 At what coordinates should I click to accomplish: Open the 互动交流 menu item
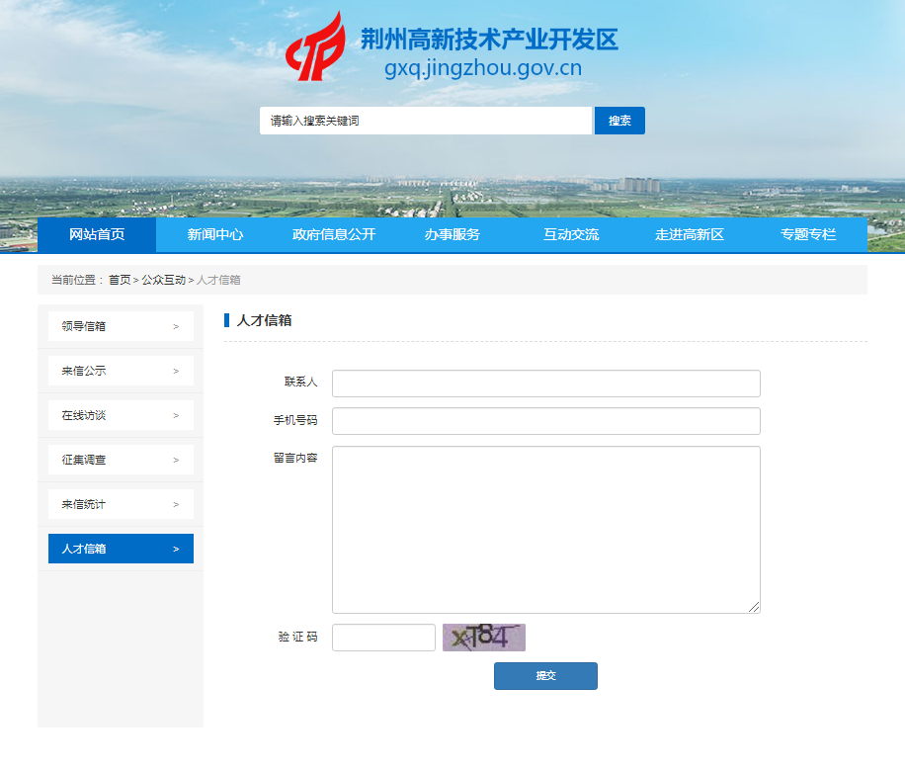point(571,234)
